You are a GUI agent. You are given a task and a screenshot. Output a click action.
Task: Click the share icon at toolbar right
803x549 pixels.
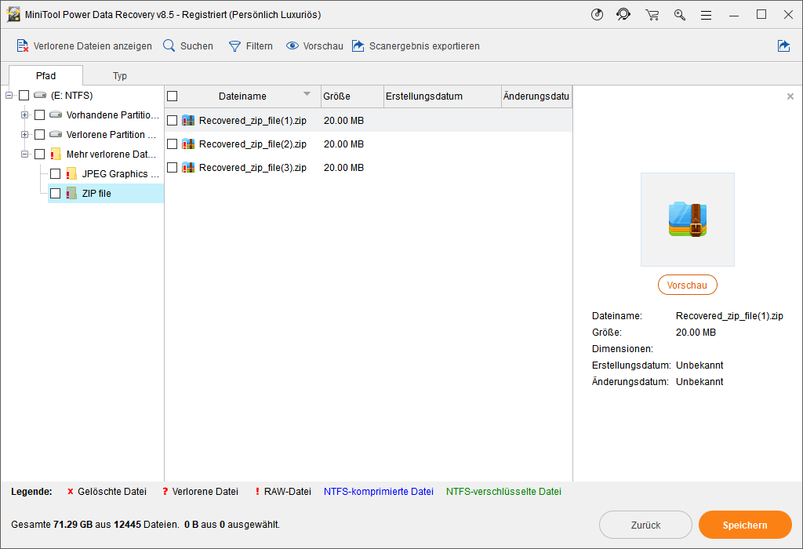coord(783,45)
